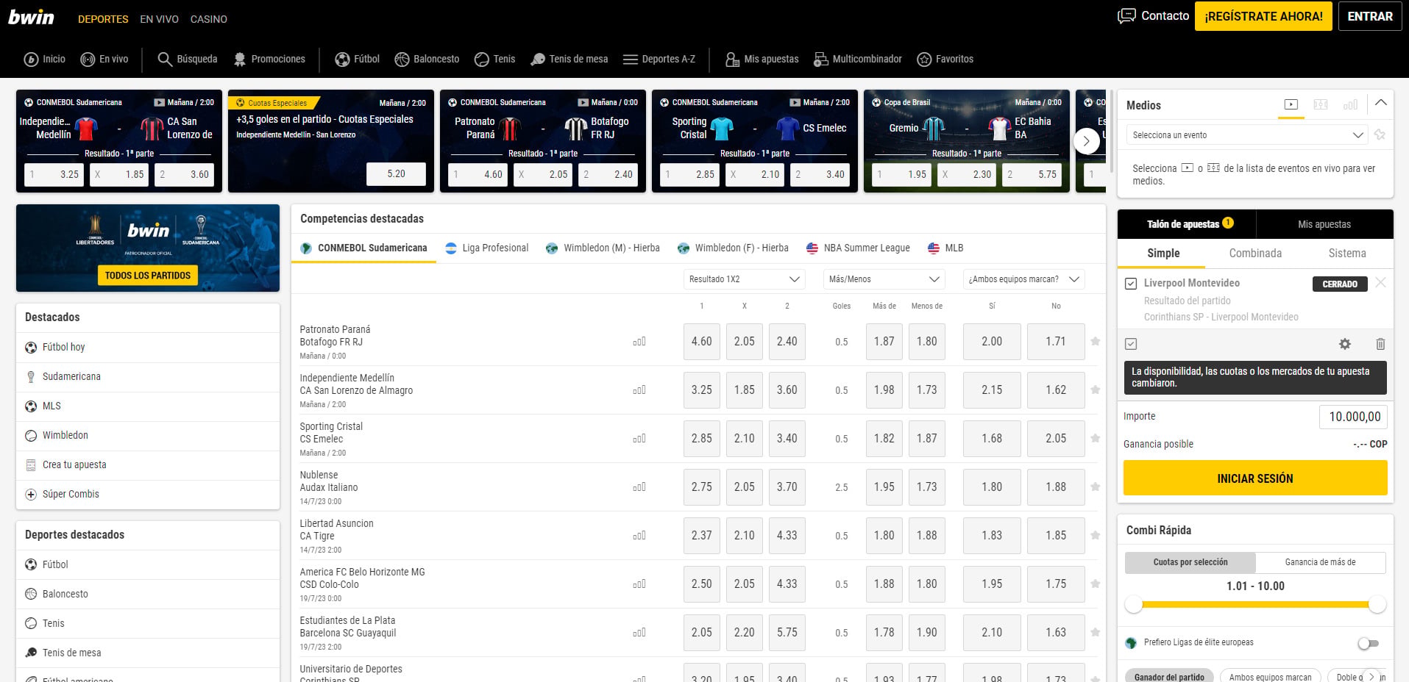This screenshot has width=1409, height=682.
Task: Open stats icon for Sporting Cristal match
Action: coord(639,439)
